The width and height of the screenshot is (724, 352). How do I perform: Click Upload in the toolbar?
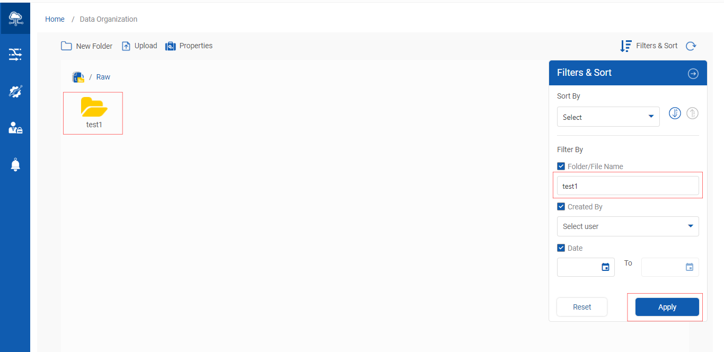[x=139, y=46]
